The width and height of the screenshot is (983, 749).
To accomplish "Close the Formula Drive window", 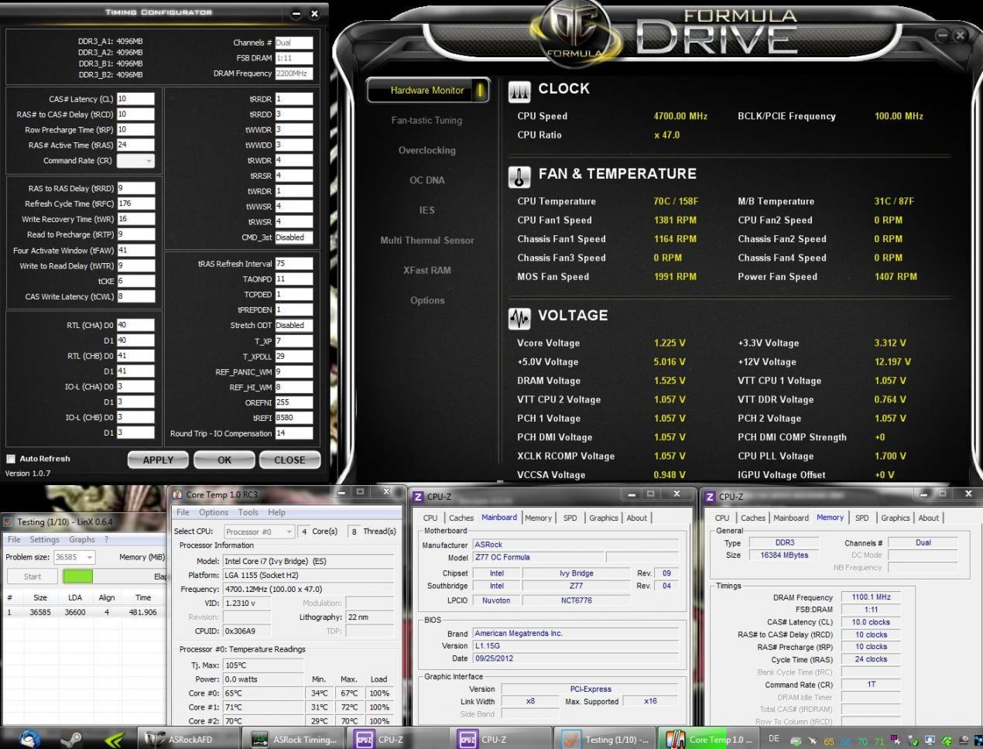I will tap(960, 35).
